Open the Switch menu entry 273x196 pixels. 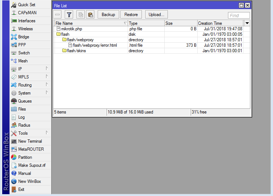[30, 53]
